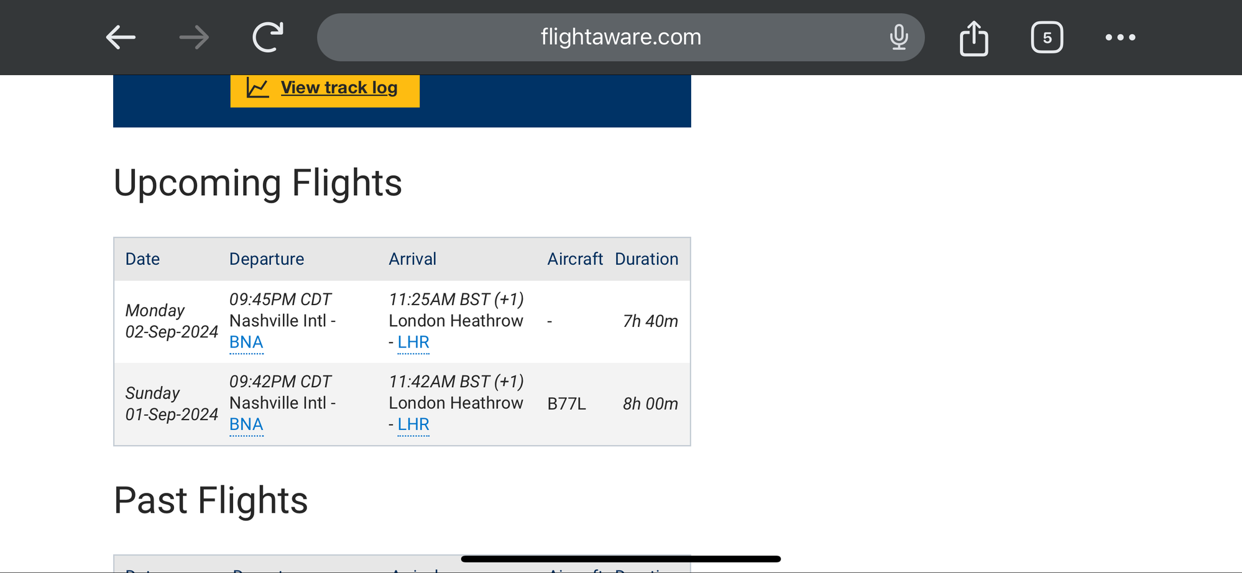Click the Date column header
The image size is (1242, 573).
142,259
